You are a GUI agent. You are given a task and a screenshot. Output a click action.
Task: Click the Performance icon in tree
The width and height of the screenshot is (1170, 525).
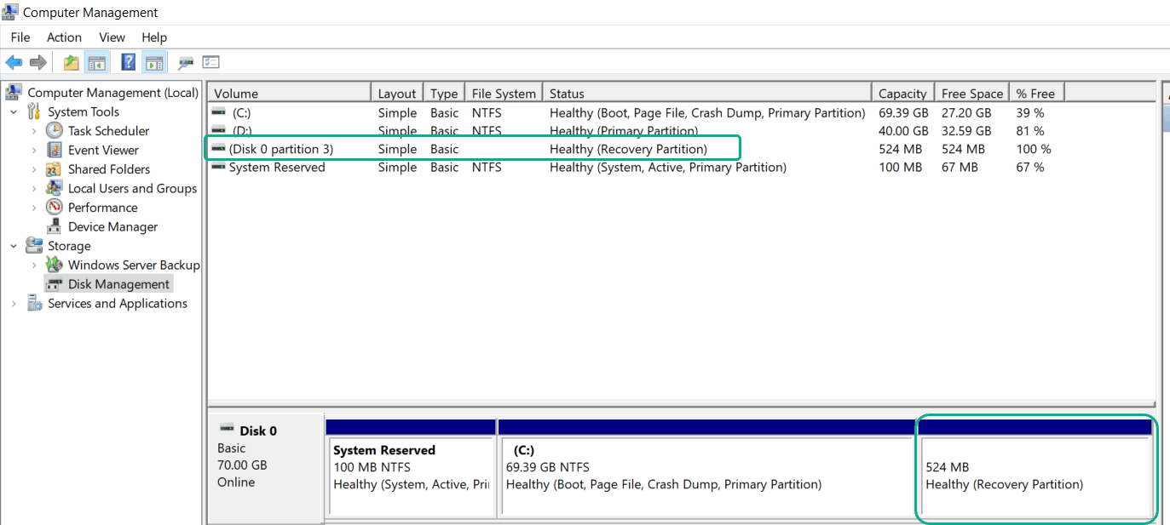coord(55,207)
